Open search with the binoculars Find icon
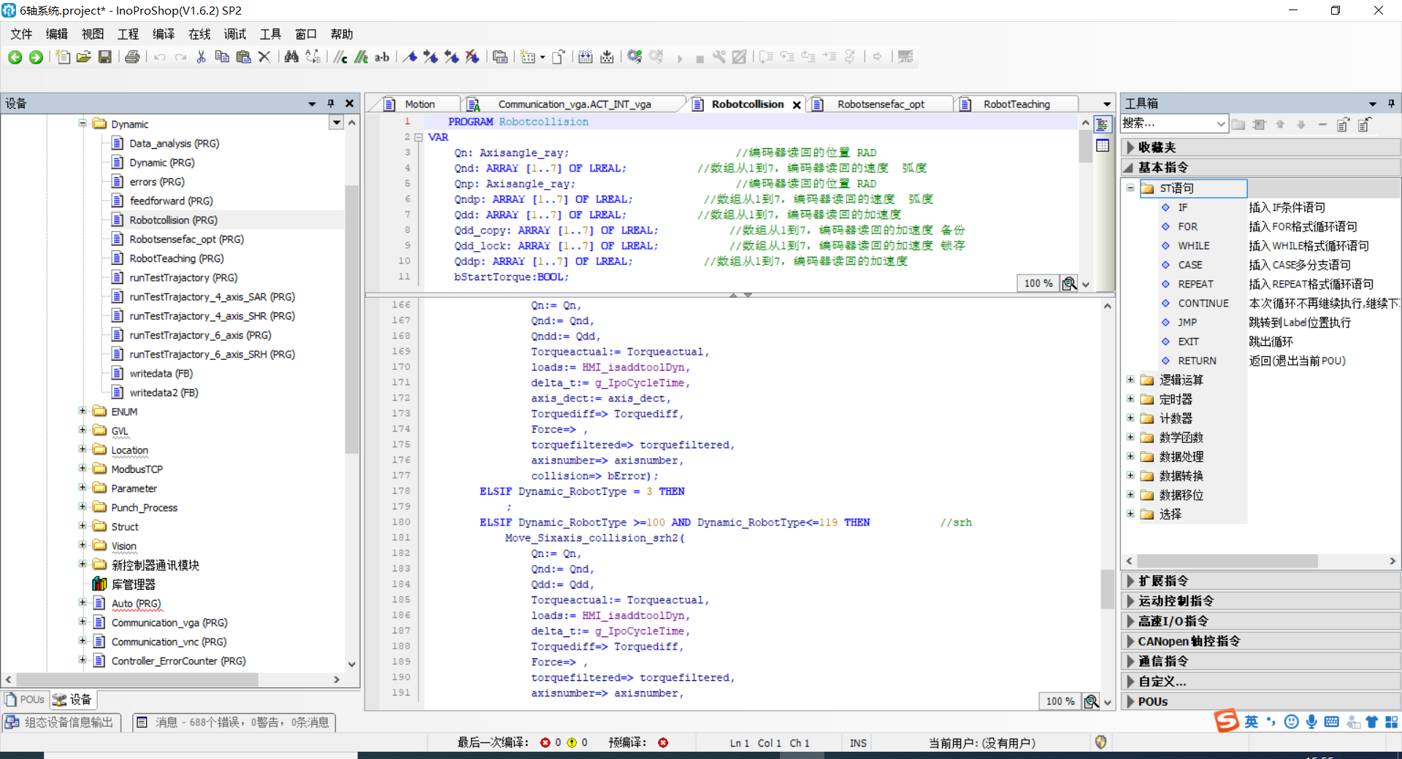 [x=291, y=57]
